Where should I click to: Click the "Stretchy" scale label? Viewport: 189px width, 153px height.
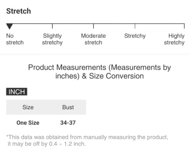pyautogui.click(x=135, y=36)
